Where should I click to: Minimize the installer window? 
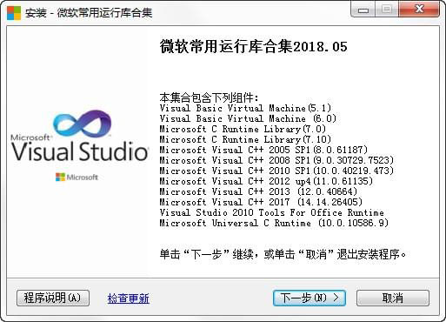point(363,10)
